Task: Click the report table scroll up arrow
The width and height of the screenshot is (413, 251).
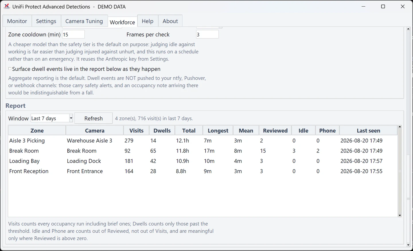Action: 400,127
